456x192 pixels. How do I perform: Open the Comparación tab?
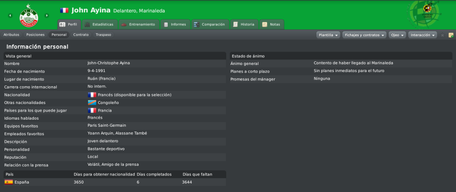pyautogui.click(x=210, y=24)
